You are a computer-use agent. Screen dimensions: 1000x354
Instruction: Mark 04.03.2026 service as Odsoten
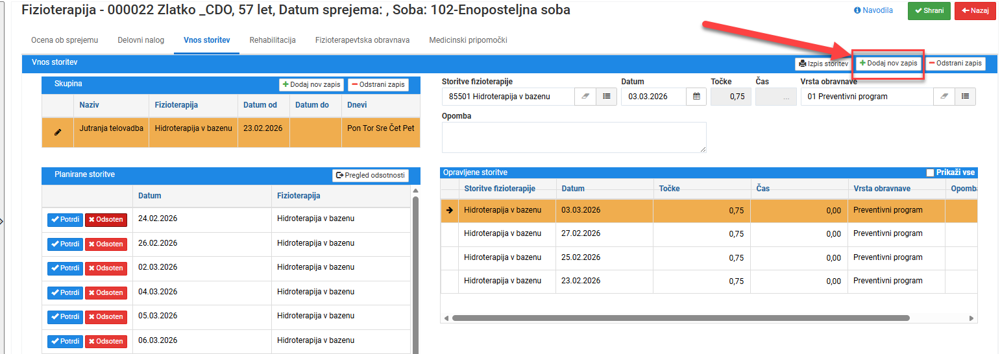(x=106, y=293)
